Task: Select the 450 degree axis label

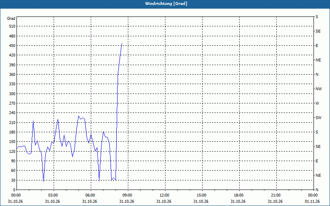Action: click(x=12, y=46)
